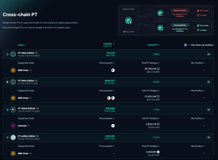Click the Unichain network logo
The height and width of the screenshot is (160, 218).
click(13, 126)
